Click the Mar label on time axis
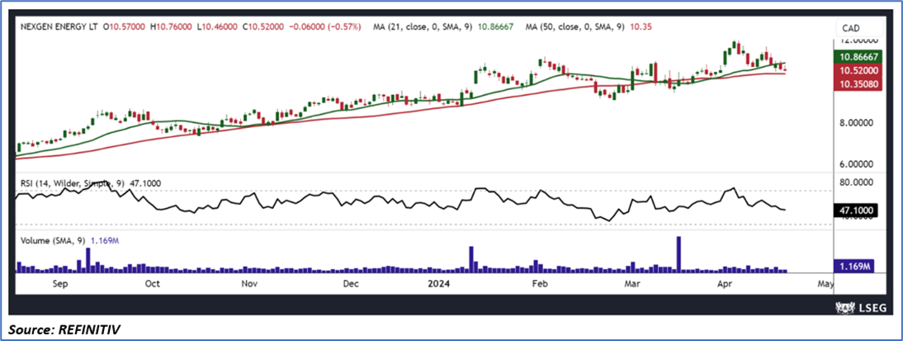The width and height of the screenshot is (903, 341). point(633,284)
